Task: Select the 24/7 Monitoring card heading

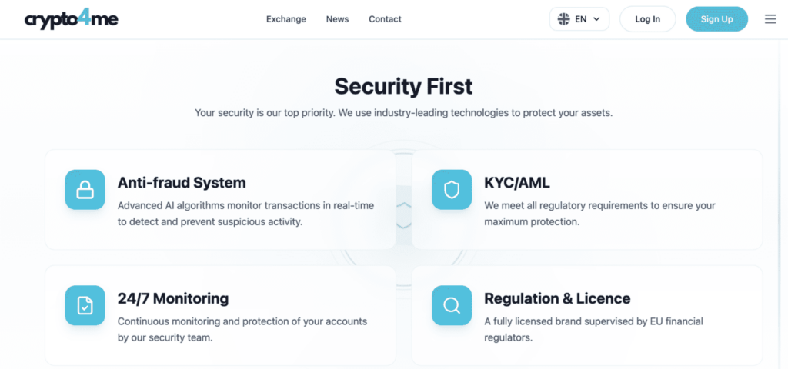Action: coord(173,298)
